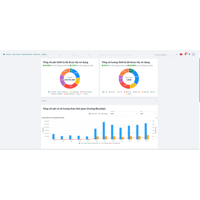Open the shopping cart icon

(x=189, y=54)
